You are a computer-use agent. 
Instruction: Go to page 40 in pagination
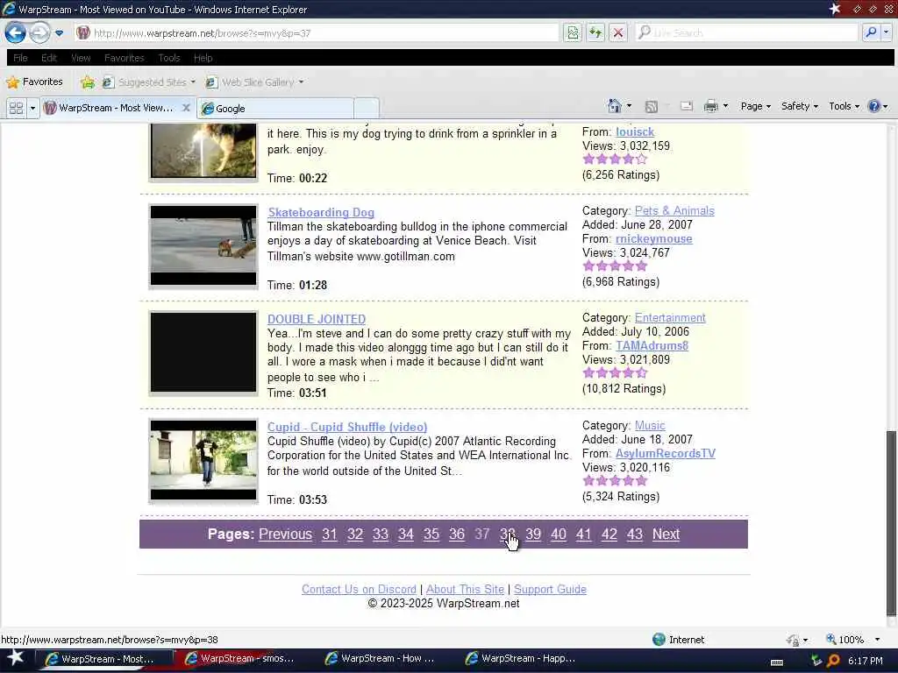click(x=559, y=534)
